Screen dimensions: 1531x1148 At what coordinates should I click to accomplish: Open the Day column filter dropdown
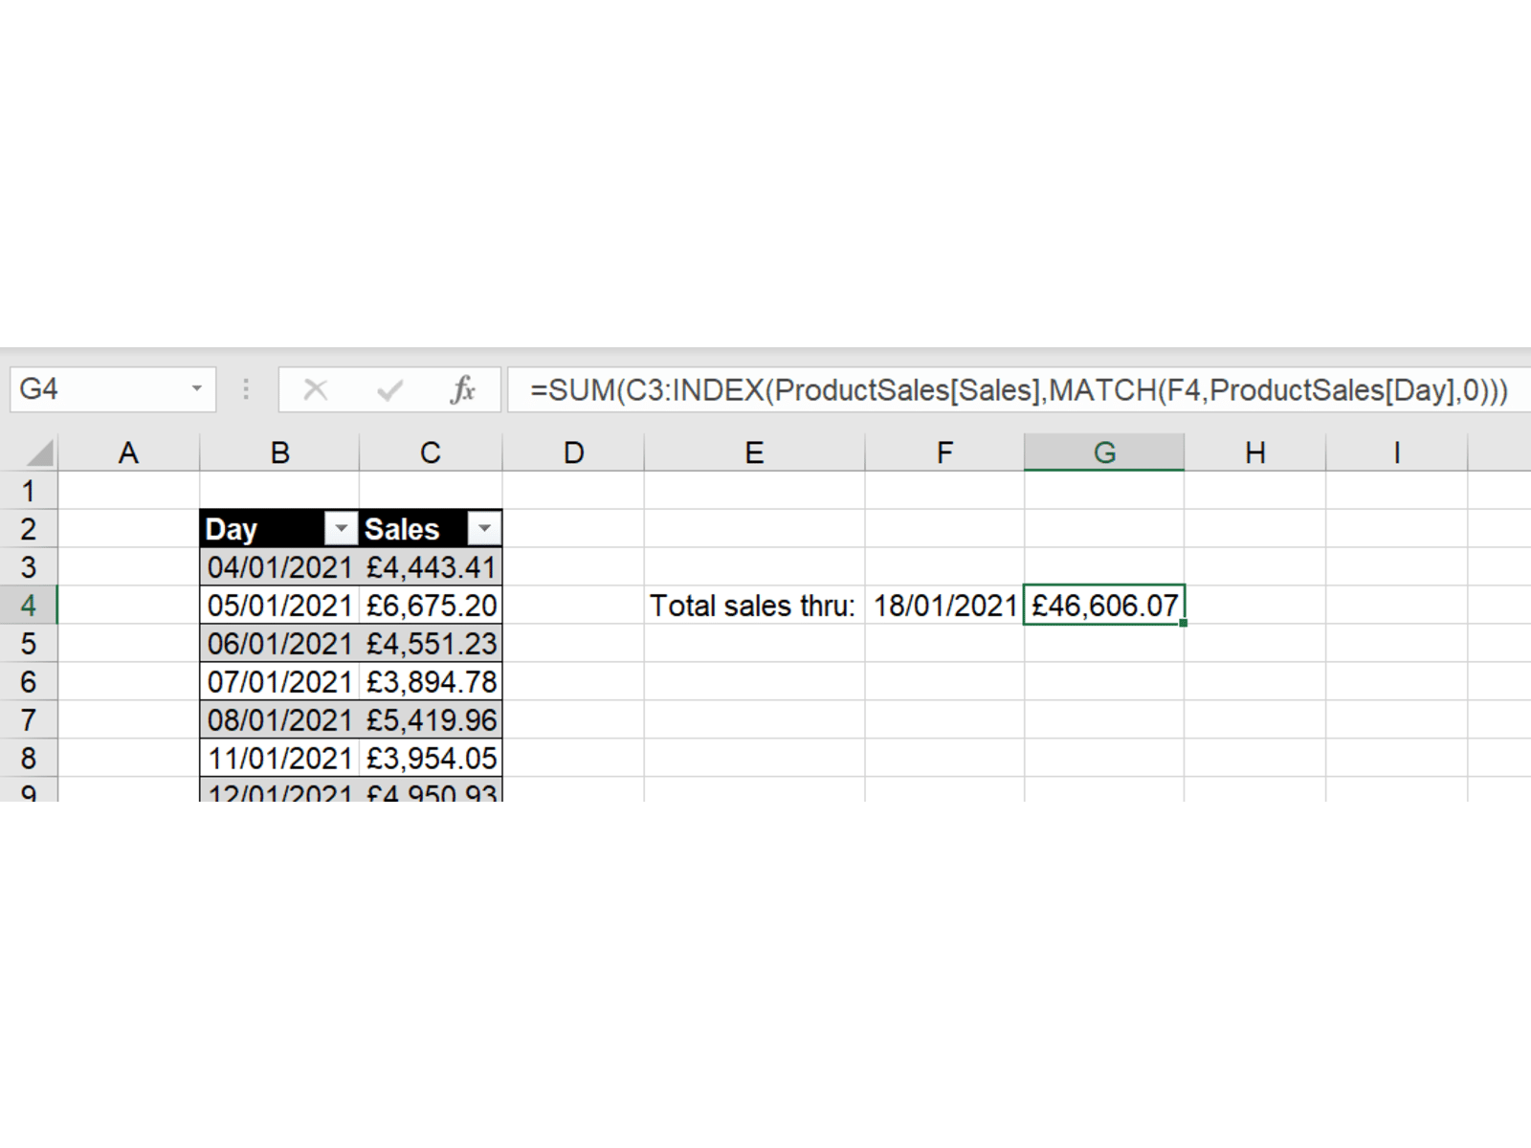coord(341,529)
